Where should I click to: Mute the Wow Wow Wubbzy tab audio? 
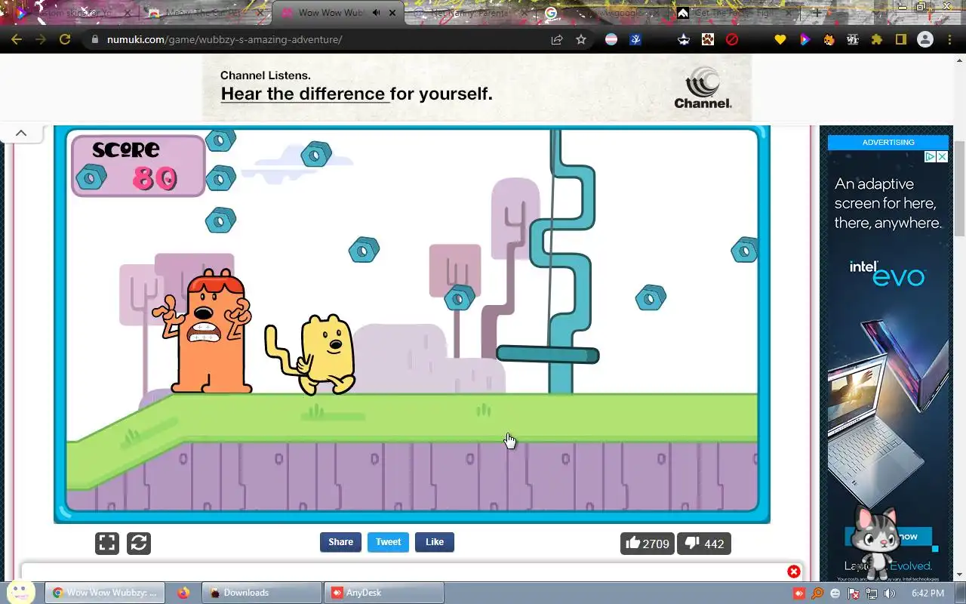pos(377,13)
